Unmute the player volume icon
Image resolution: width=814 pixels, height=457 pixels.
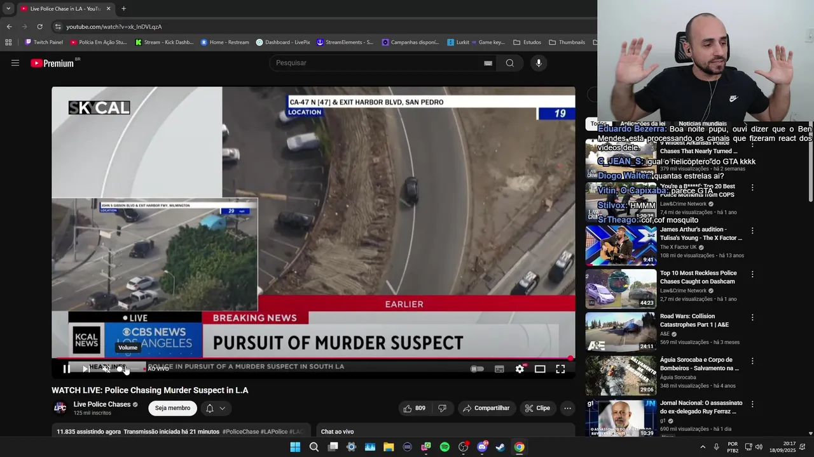(106, 369)
